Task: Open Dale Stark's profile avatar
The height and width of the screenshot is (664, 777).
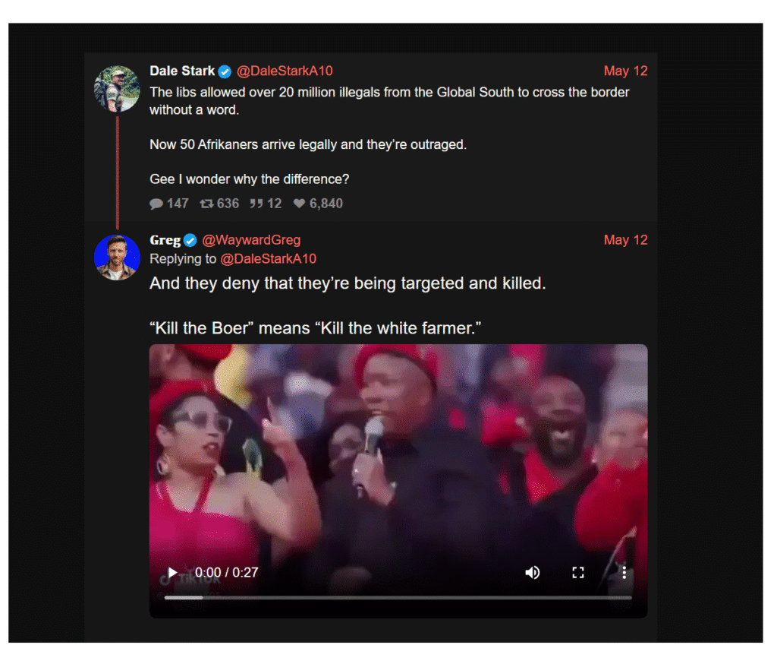Action: click(117, 88)
